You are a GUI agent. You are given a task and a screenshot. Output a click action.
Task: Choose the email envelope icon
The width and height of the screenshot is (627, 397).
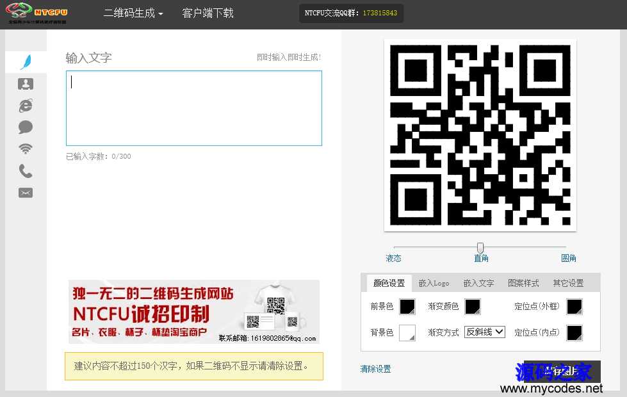coord(26,193)
